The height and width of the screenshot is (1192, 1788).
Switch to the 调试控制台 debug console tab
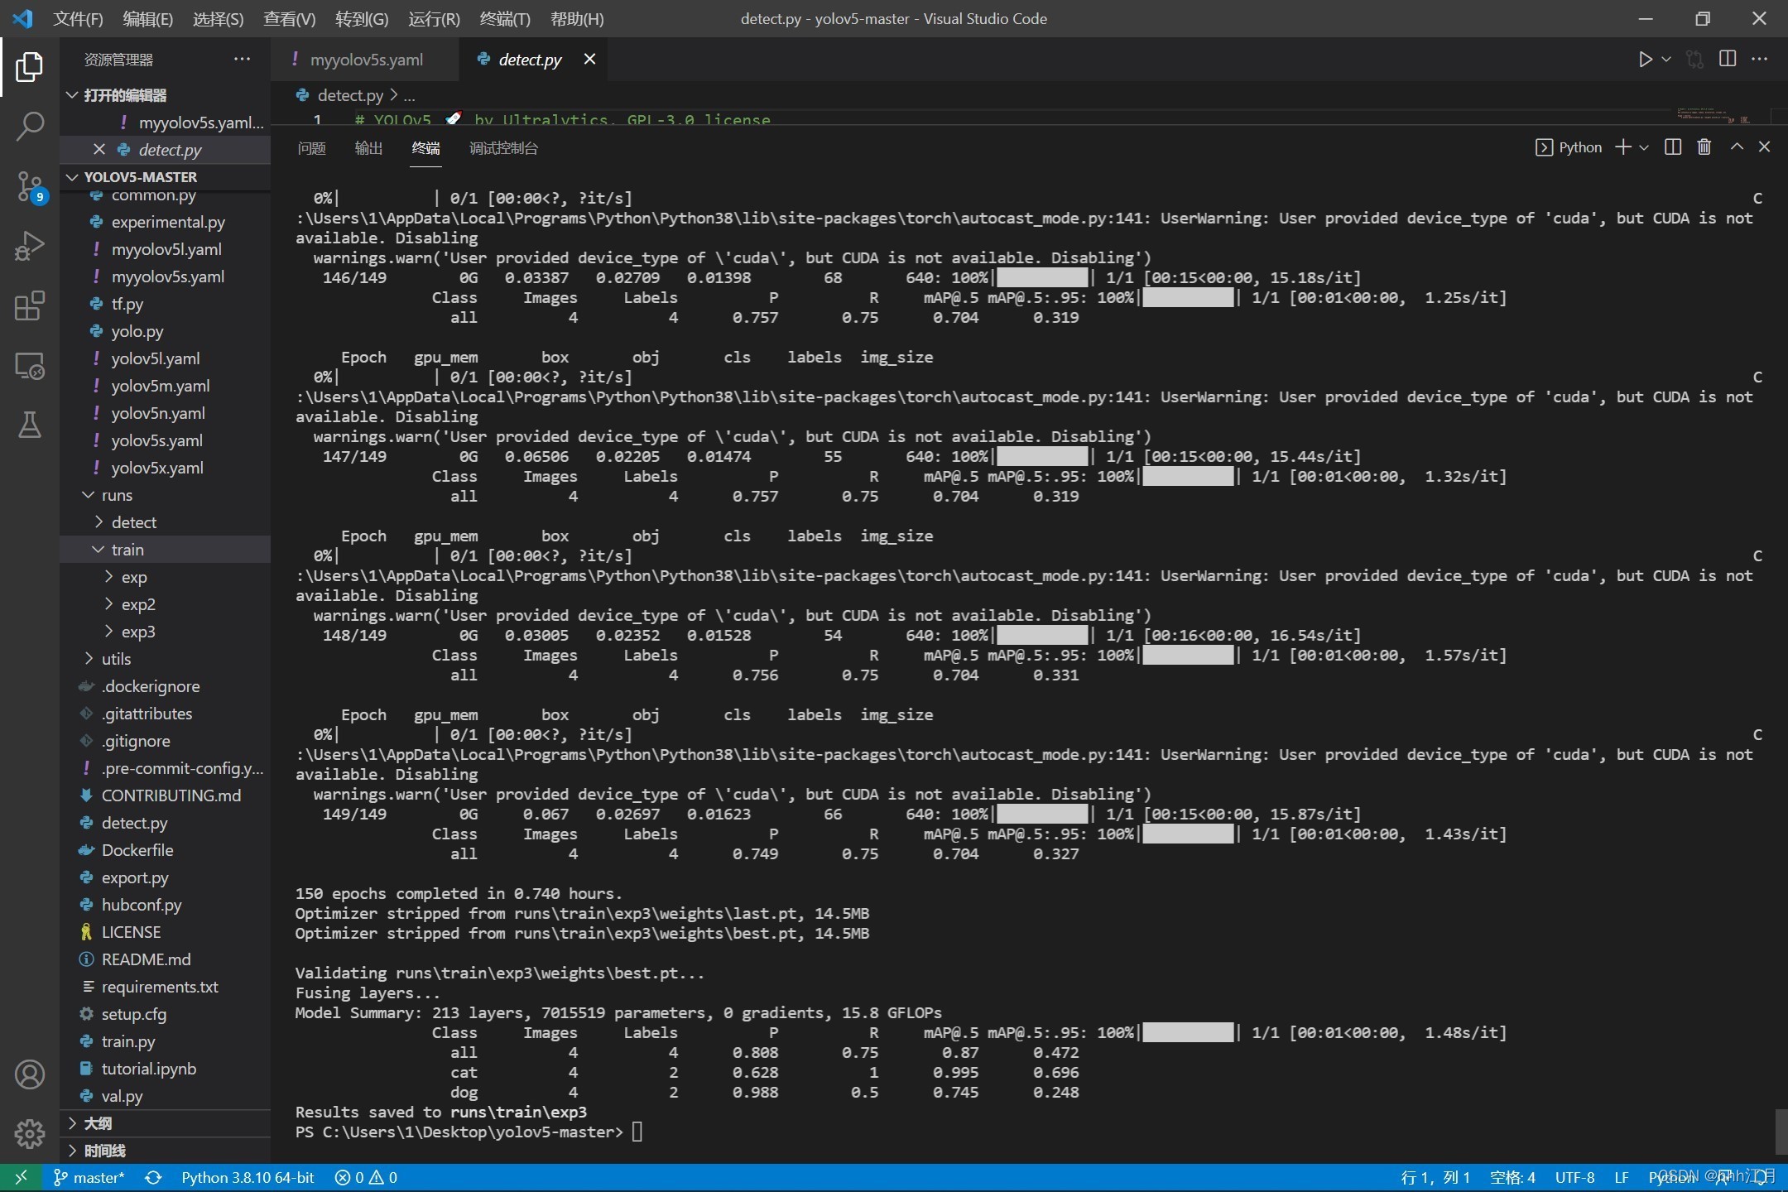503,148
